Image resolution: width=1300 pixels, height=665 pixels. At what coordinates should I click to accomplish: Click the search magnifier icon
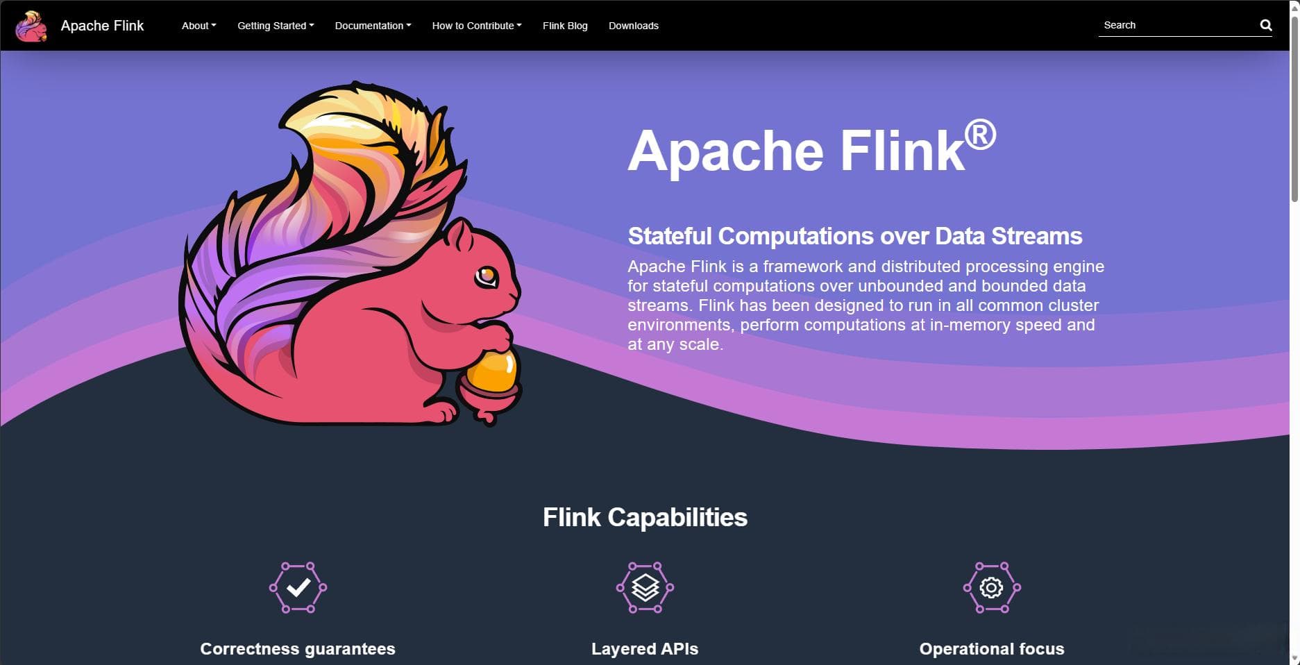pyautogui.click(x=1266, y=25)
